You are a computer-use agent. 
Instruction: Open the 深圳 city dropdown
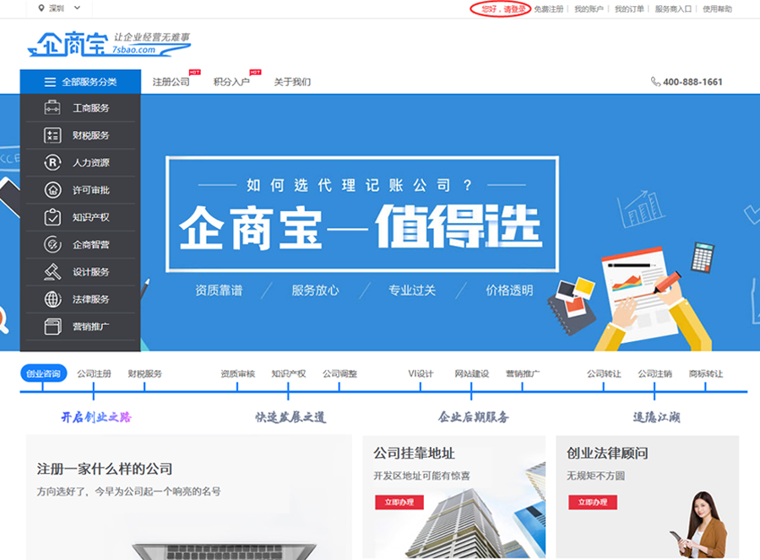[x=60, y=8]
